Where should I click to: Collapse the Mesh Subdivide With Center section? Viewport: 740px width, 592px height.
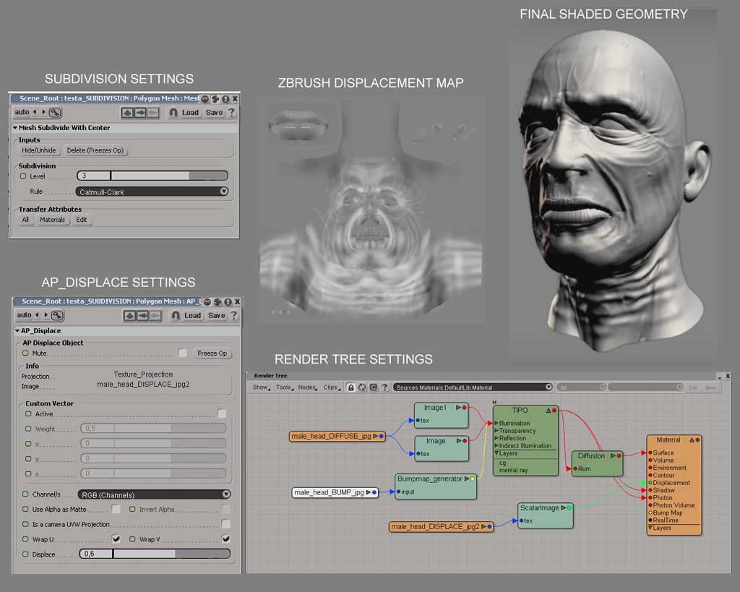tap(15, 127)
